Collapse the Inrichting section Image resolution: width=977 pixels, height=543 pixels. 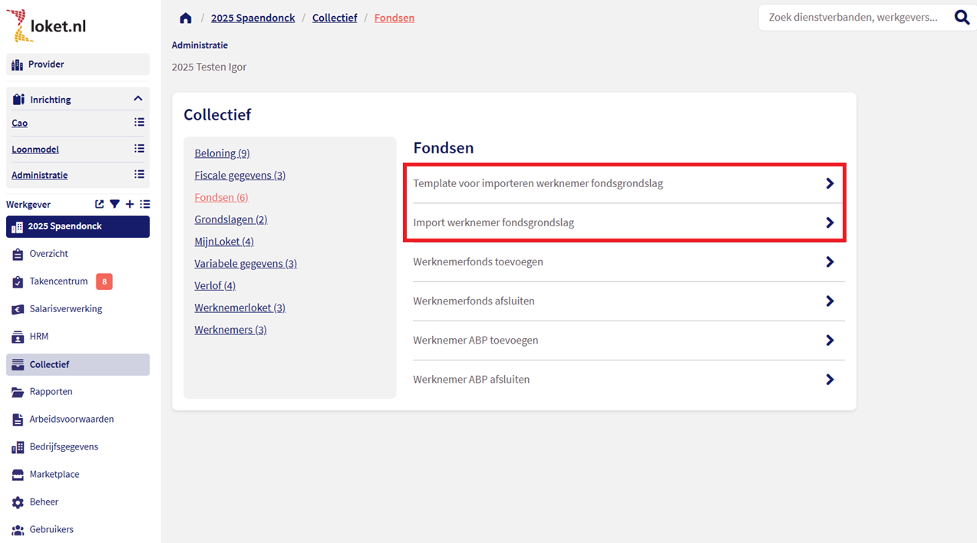click(x=138, y=99)
